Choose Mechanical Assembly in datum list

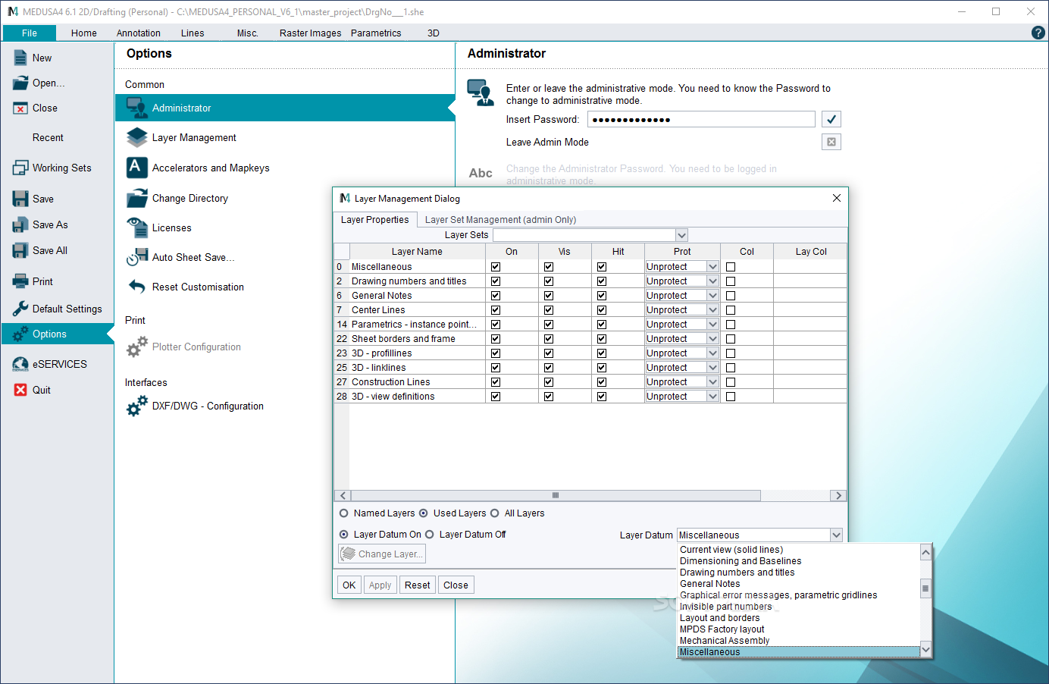(x=725, y=641)
